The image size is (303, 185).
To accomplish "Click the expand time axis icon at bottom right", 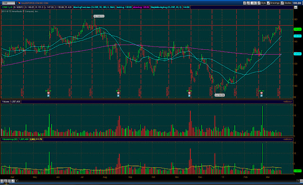I will coord(301,181).
